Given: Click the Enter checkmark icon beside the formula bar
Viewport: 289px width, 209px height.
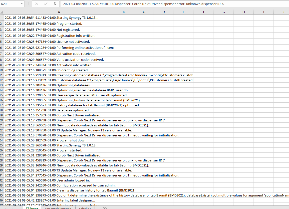Looking at the screenshot, I should pyautogui.click(x=46, y=4).
